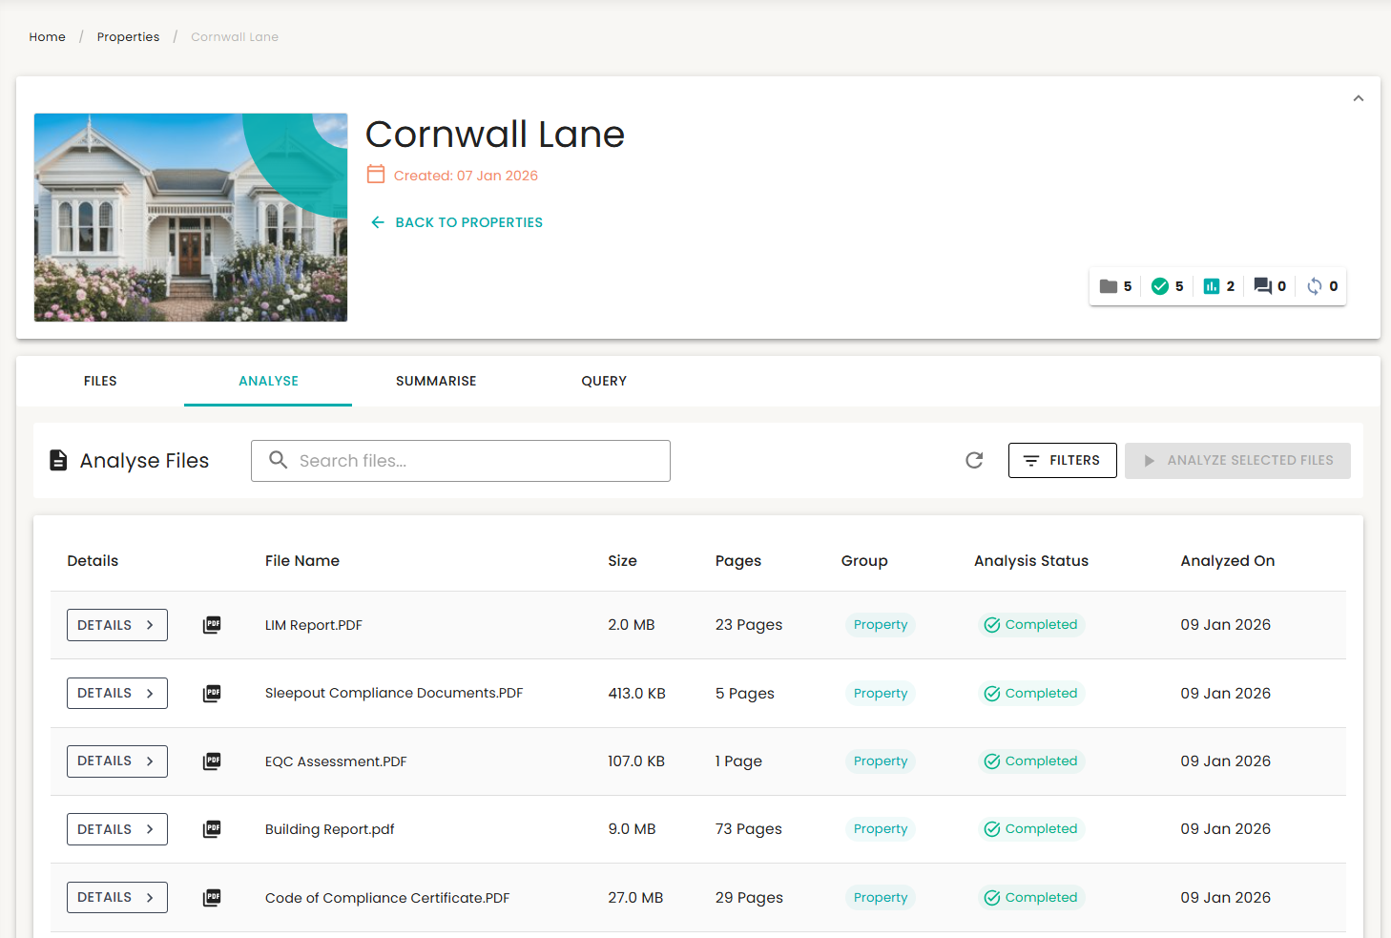Click DETAILS for EQC Assessment.PDF
Viewport: 1391px width, 938px height.
(x=116, y=761)
